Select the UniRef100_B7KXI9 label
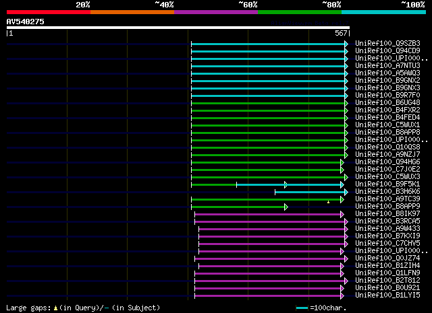Viewport: 432px width, 313px height. click(387, 236)
